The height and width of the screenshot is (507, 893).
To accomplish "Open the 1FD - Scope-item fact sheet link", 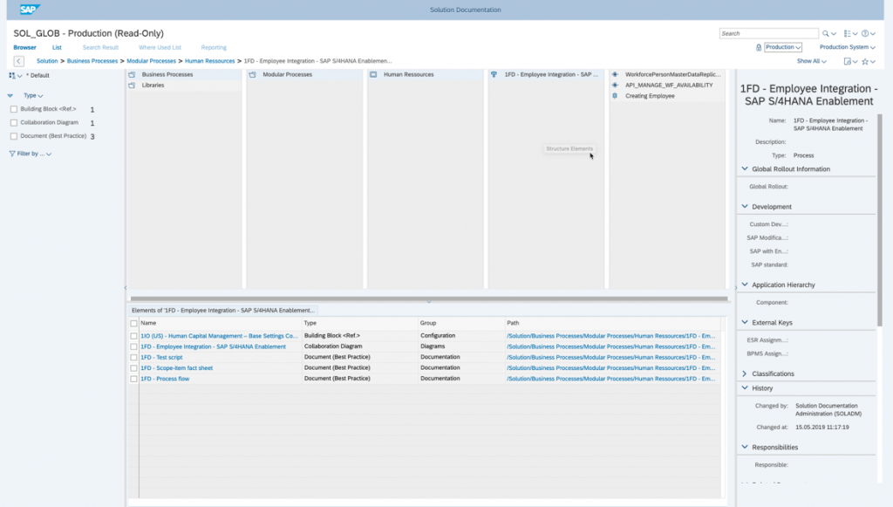I will coord(176,368).
